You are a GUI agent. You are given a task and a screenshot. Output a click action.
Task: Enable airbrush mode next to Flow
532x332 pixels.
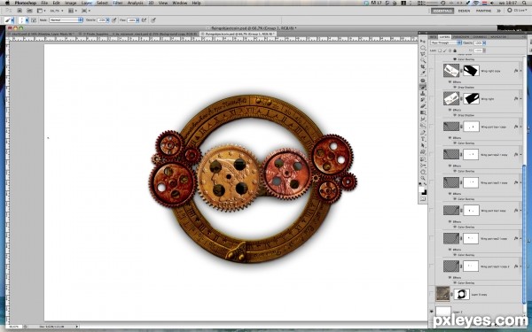pos(144,20)
